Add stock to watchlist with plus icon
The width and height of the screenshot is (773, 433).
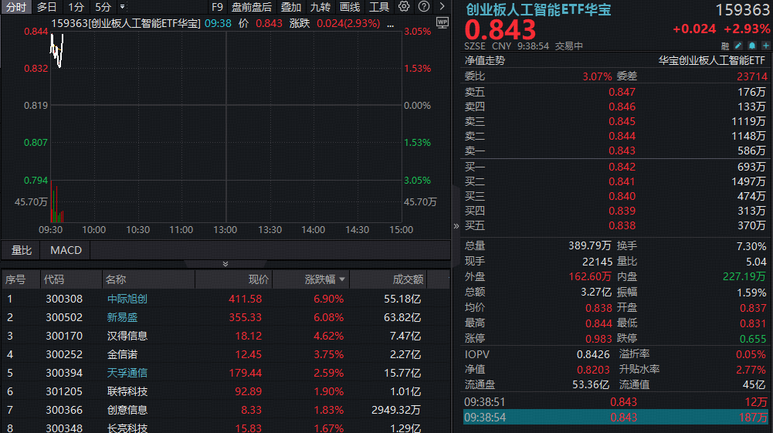pos(765,46)
